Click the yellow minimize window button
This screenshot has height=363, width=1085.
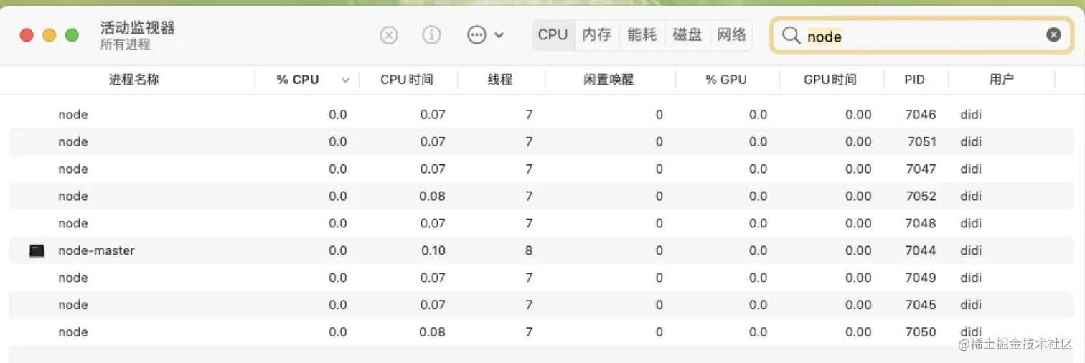point(50,35)
